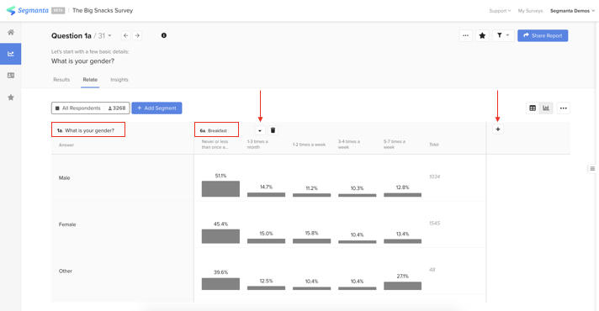Click the 6a Breakfast column header
This screenshot has height=311, width=599.
click(x=216, y=129)
